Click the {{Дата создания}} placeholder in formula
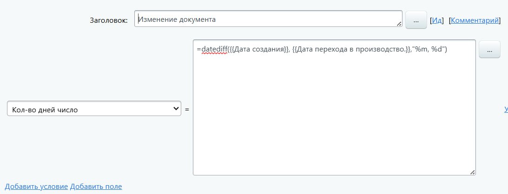The height and width of the screenshot is (194, 508). pyautogui.click(x=258, y=50)
